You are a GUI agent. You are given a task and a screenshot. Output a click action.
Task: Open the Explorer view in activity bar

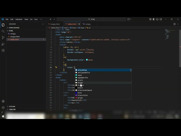point(3,25)
